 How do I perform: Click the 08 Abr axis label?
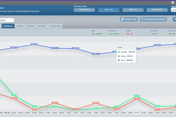(55, 113)
